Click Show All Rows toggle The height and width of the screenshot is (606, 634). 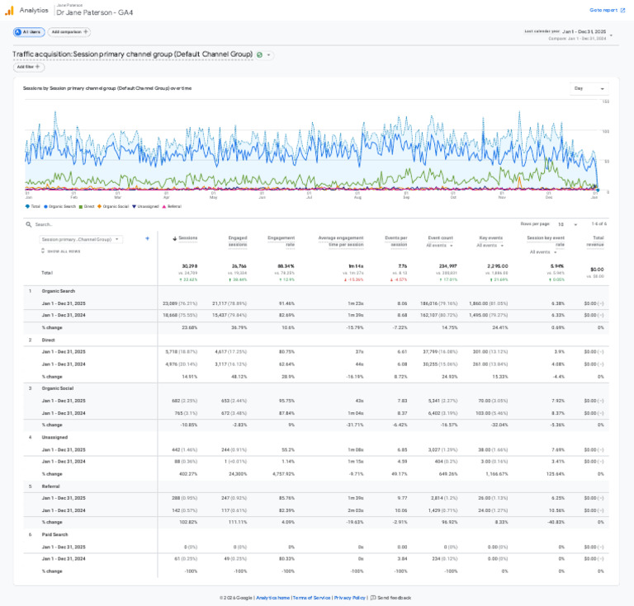(60, 251)
